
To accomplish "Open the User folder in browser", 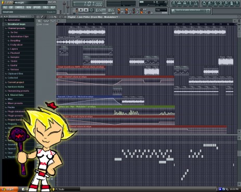I will click(10, 153).
